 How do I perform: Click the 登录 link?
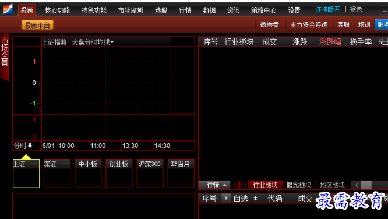(356, 9)
